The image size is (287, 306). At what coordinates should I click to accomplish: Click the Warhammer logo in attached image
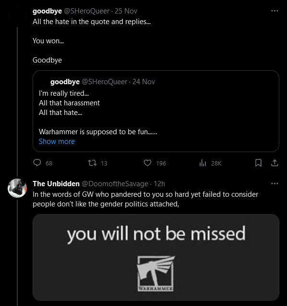(155, 274)
